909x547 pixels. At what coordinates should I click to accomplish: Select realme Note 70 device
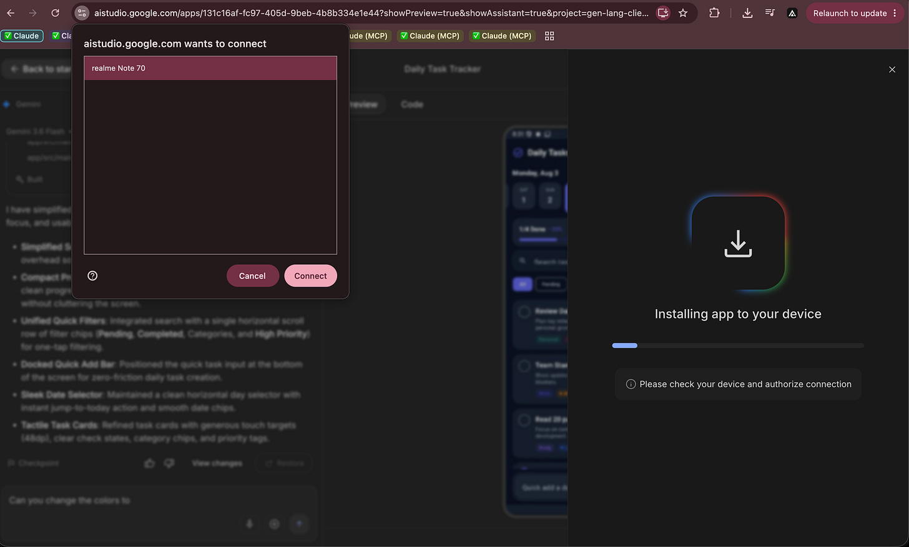[210, 68]
